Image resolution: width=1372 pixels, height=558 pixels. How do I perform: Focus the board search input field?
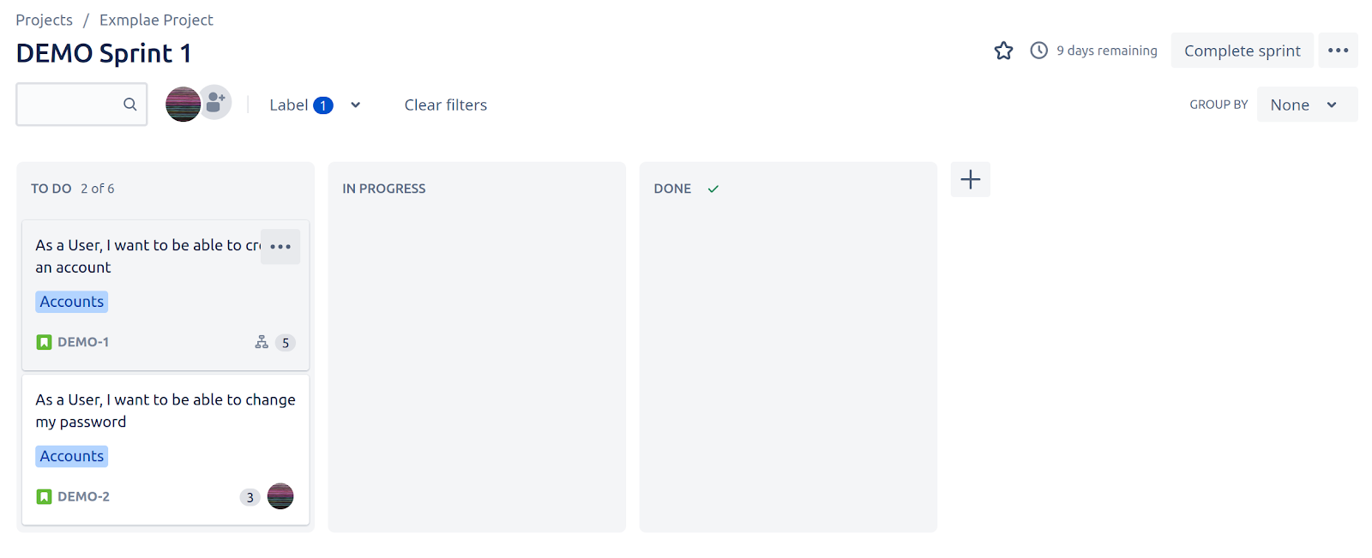click(x=81, y=105)
